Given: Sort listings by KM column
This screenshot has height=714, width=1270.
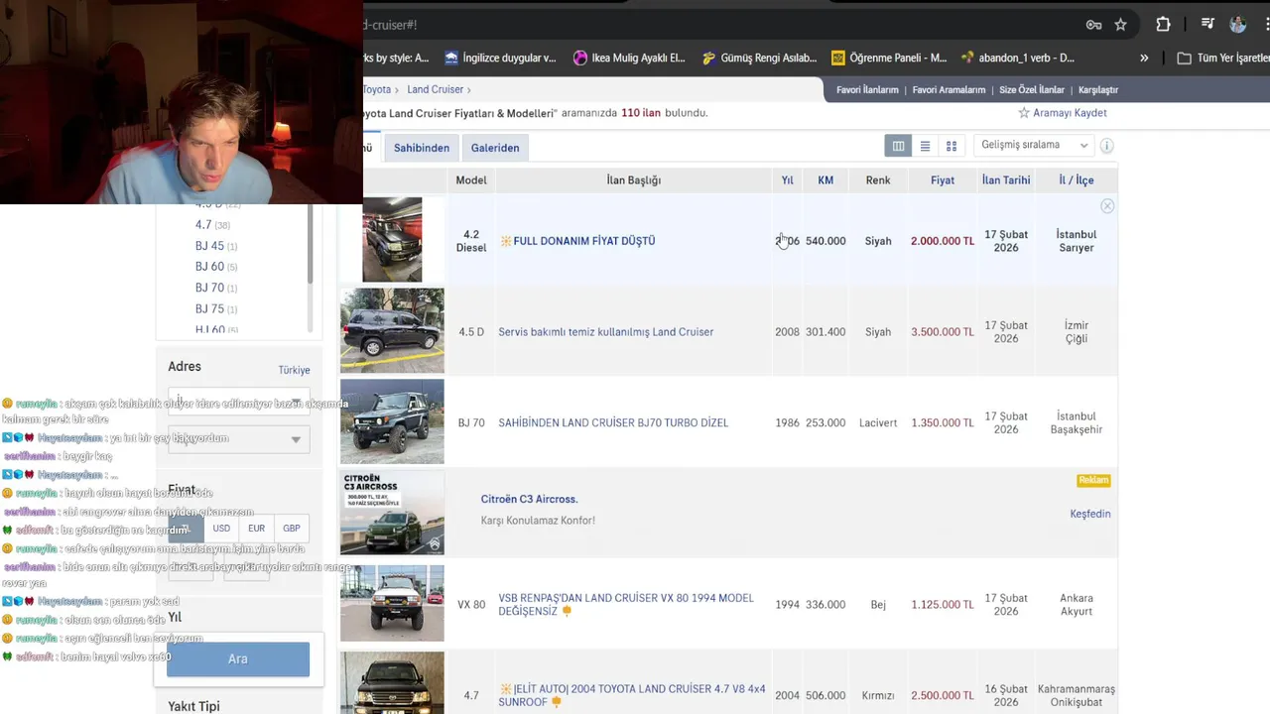Looking at the screenshot, I should 825,180.
